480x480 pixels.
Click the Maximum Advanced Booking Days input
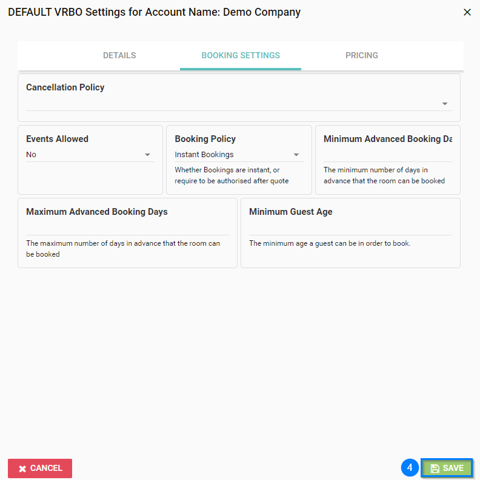(x=127, y=228)
